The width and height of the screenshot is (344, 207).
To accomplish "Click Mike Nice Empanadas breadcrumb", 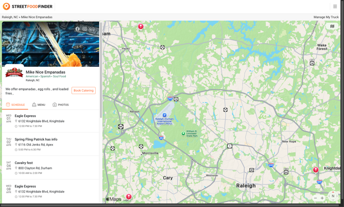I will pos(37,17).
